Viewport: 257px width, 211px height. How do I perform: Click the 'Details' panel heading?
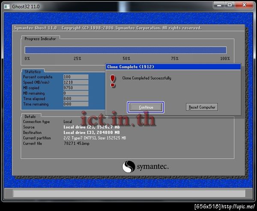(30, 117)
